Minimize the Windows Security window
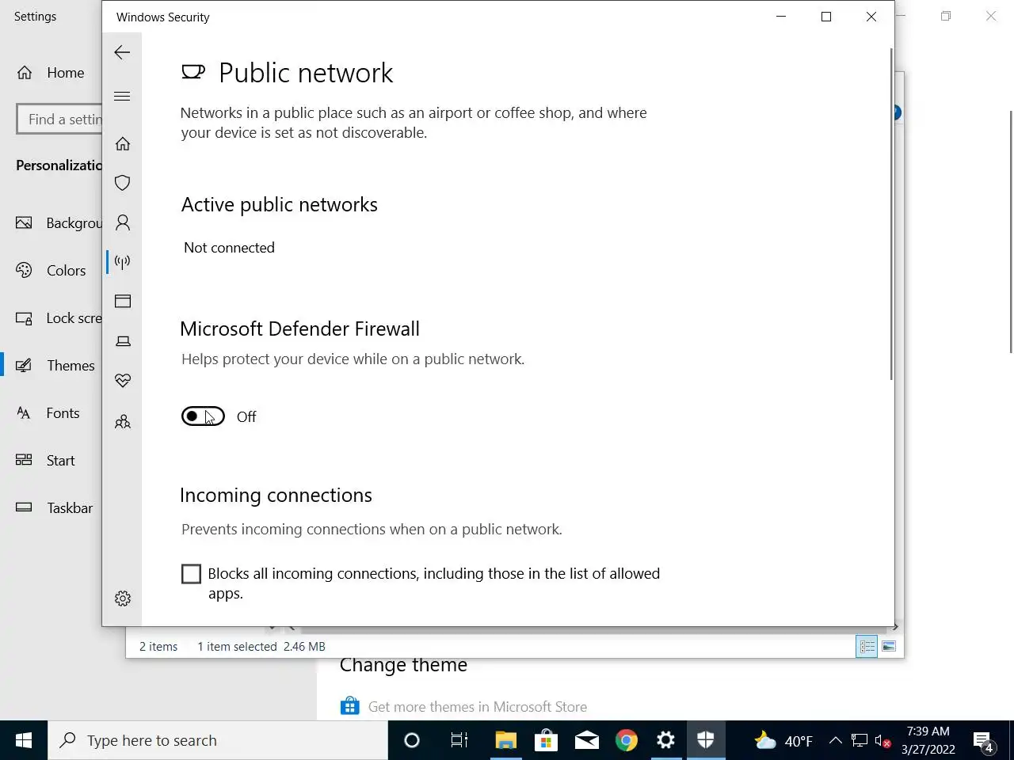 [x=781, y=17]
